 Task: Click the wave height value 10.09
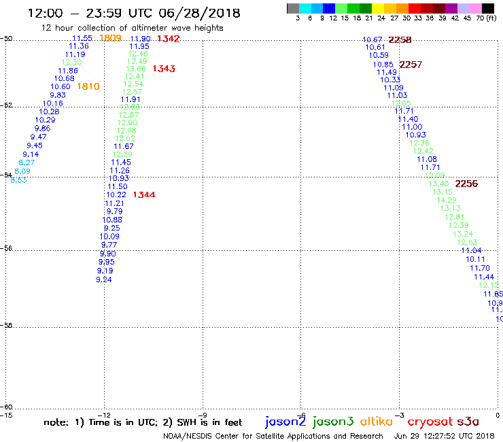click(109, 237)
